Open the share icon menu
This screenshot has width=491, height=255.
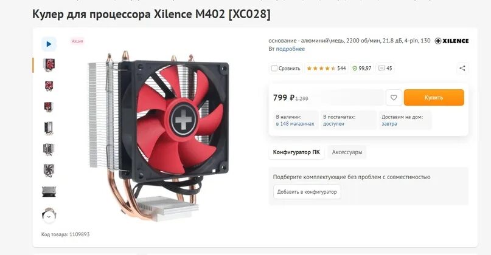(462, 68)
